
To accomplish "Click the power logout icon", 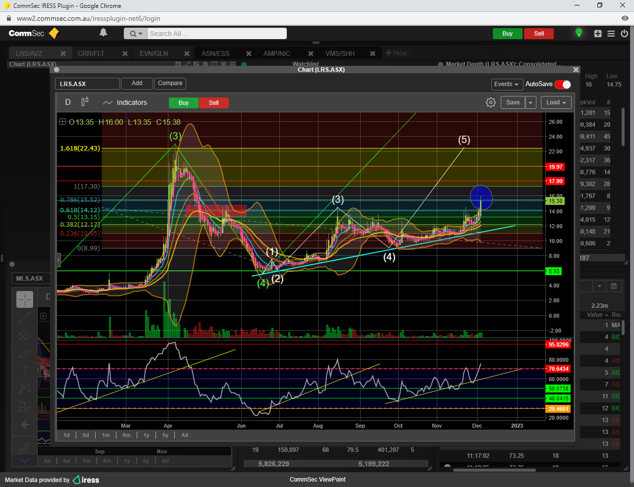I will point(624,34).
